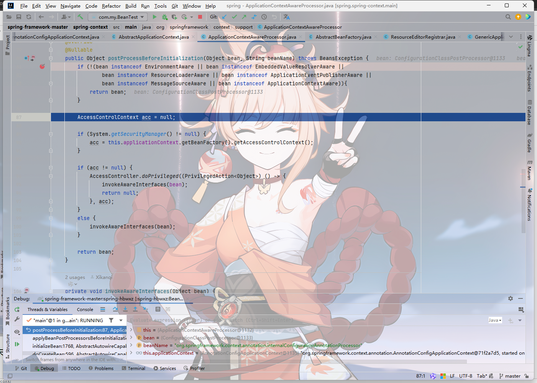Toggle the Notifications tool window
The image size is (537, 383).
click(529, 205)
